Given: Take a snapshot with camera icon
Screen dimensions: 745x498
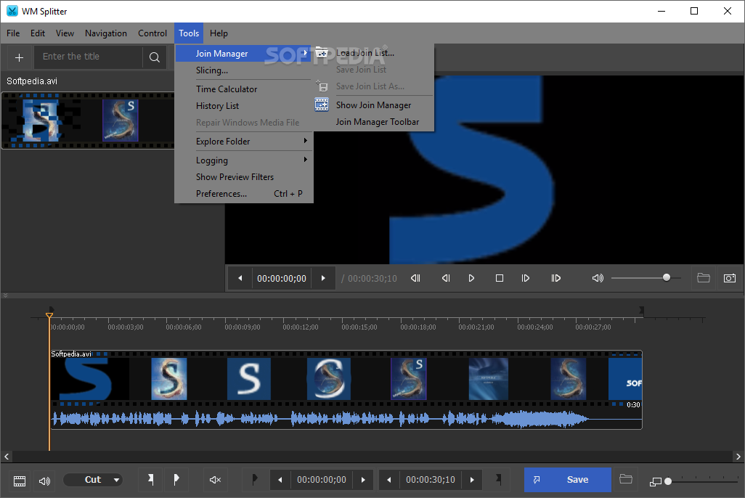Looking at the screenshot, I should click(730, 278).
